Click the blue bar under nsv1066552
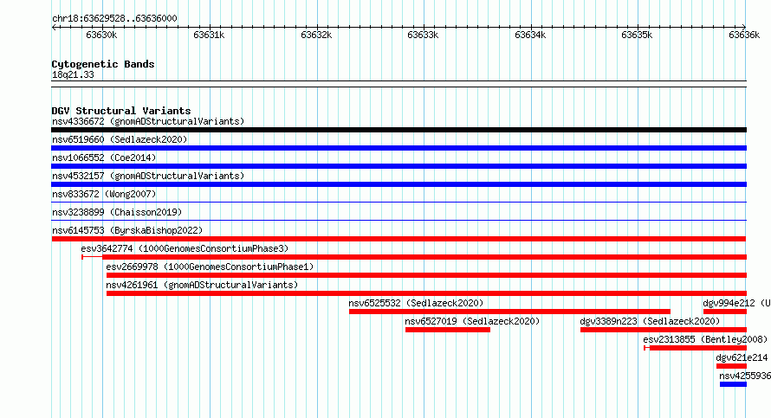 click(398, 166)
